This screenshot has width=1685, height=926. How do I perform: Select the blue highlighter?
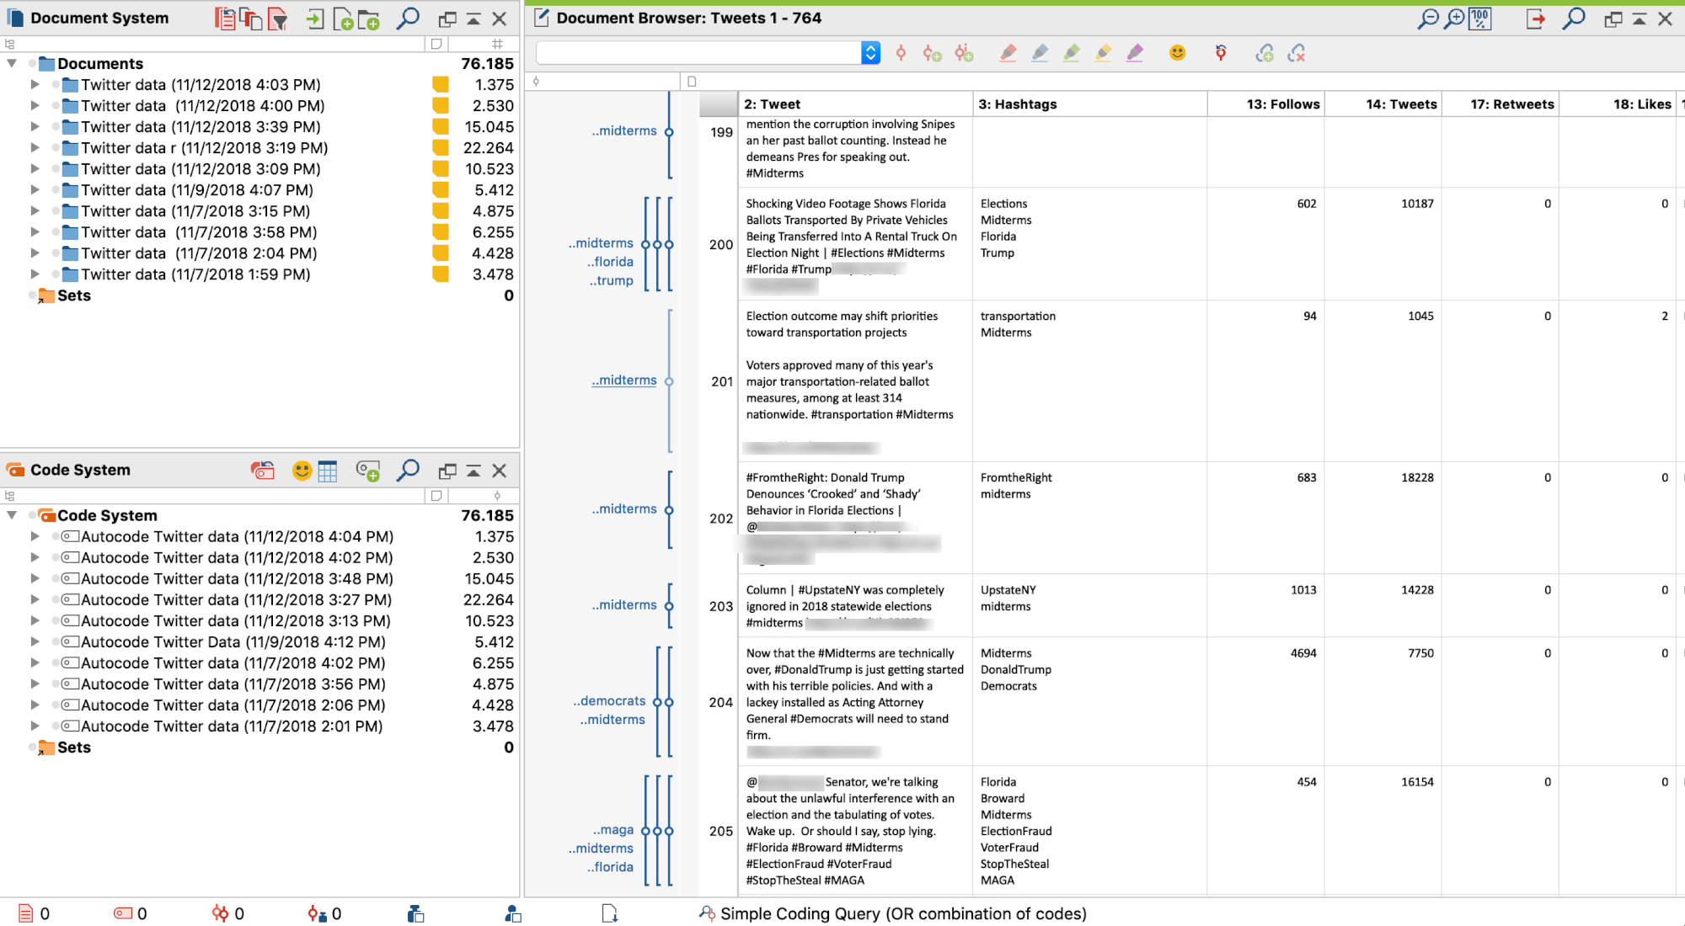[1040, 54]
